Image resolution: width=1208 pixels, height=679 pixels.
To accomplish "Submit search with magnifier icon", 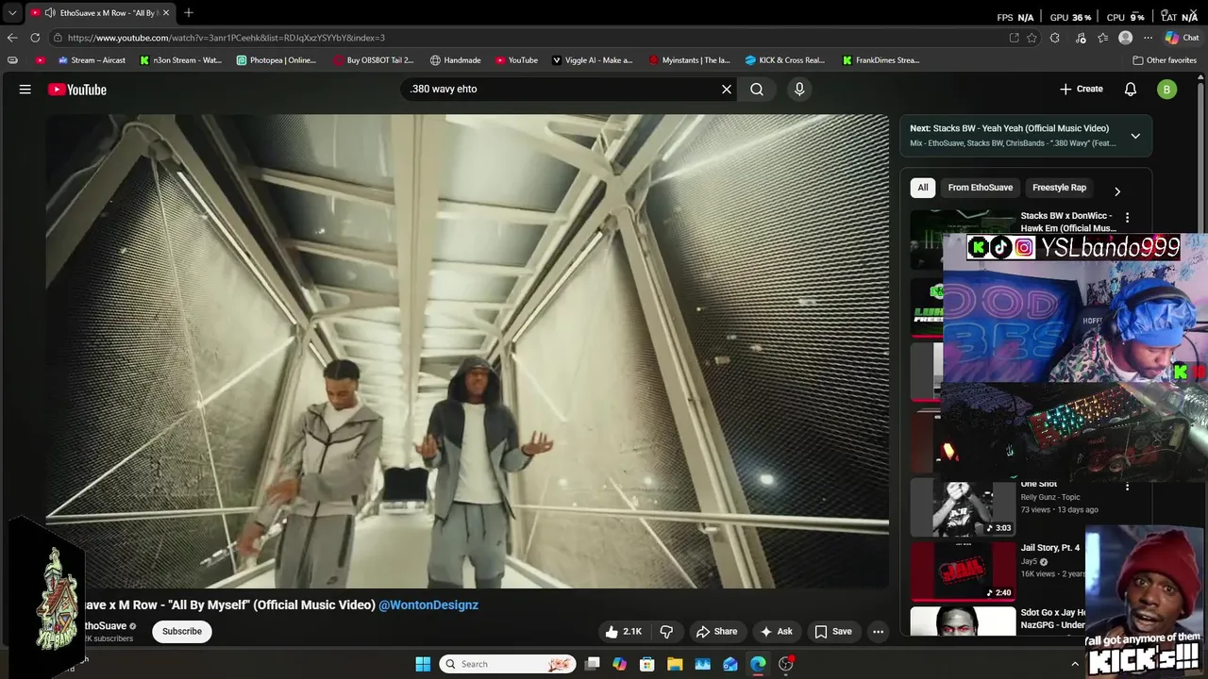I will (757, 90).
